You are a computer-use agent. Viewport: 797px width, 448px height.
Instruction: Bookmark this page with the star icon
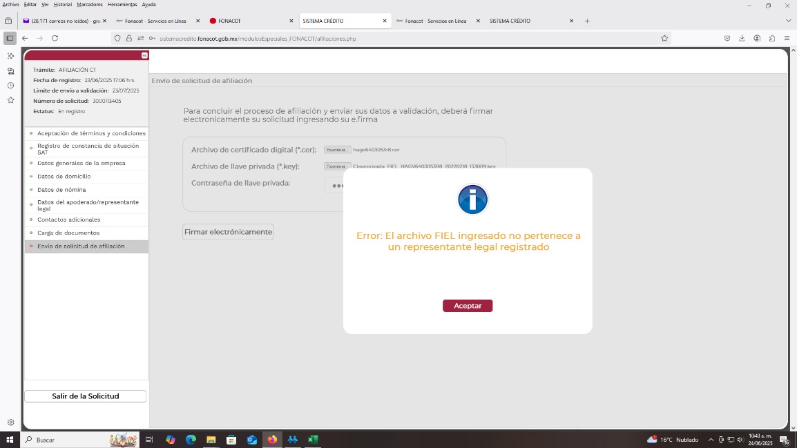tap(664, 39)
